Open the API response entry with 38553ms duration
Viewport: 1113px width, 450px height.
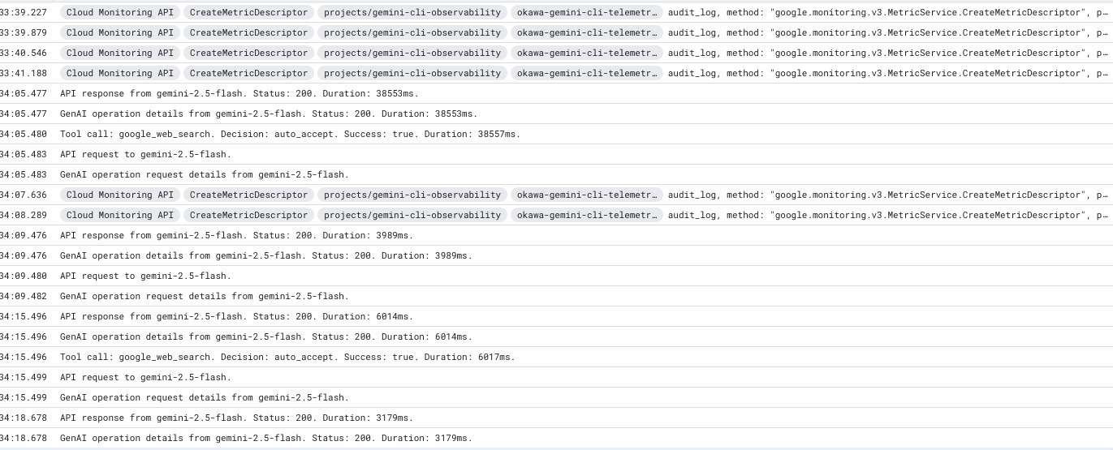[239, 93]
